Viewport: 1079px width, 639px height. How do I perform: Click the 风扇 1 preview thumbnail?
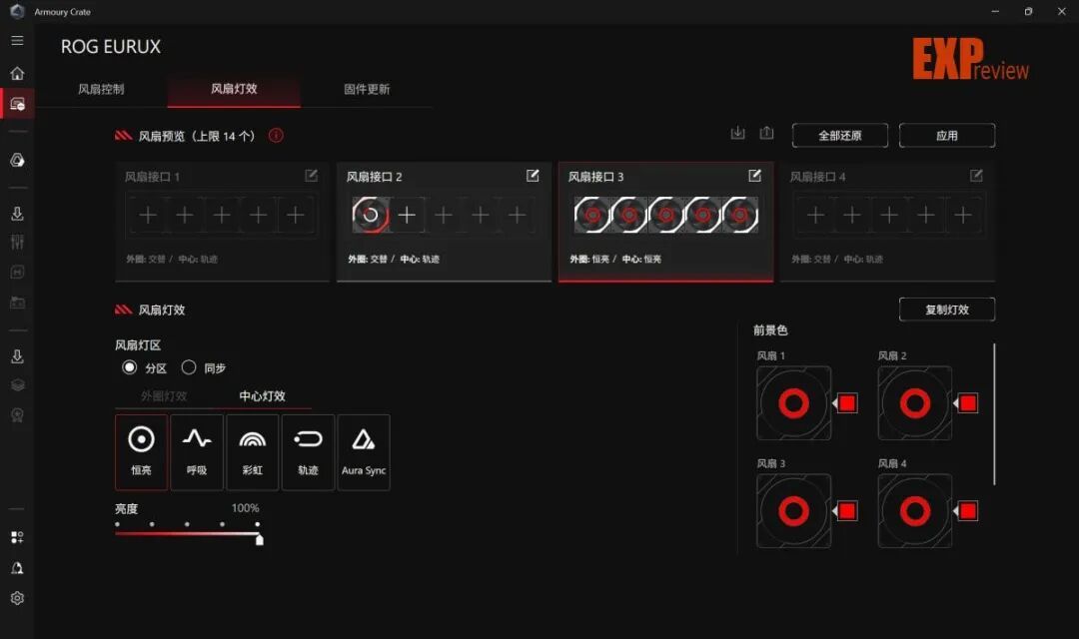(x=794, y=403)
